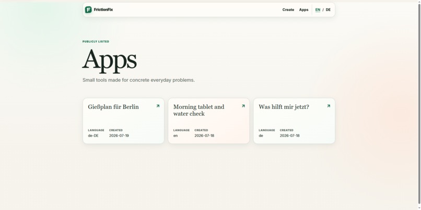The width and height of the screenshot is (421, 210).
Task: Open arrow icon on Gießplan für Berlin card
Action: click(x=158, y=106)
